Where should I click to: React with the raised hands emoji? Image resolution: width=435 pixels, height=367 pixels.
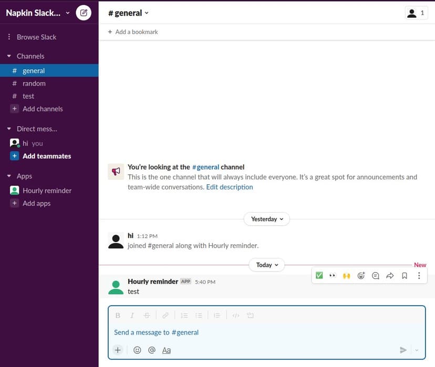347,276
